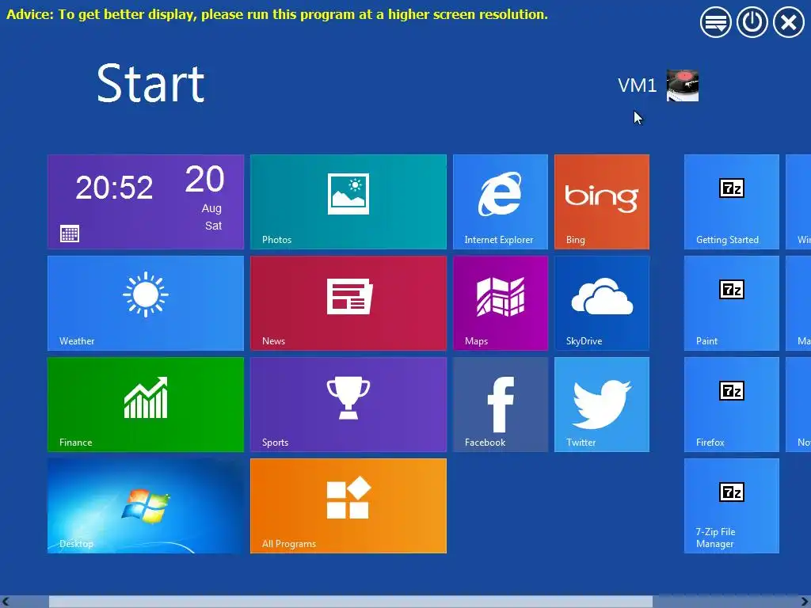
Task: Open the News tile
Action: tap(348, 303)
